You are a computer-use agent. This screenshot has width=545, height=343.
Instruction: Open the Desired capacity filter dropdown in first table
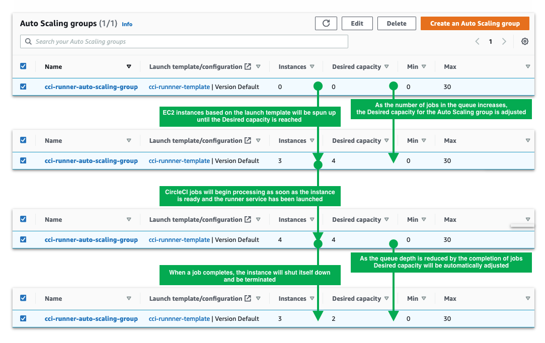pos(386,66)
